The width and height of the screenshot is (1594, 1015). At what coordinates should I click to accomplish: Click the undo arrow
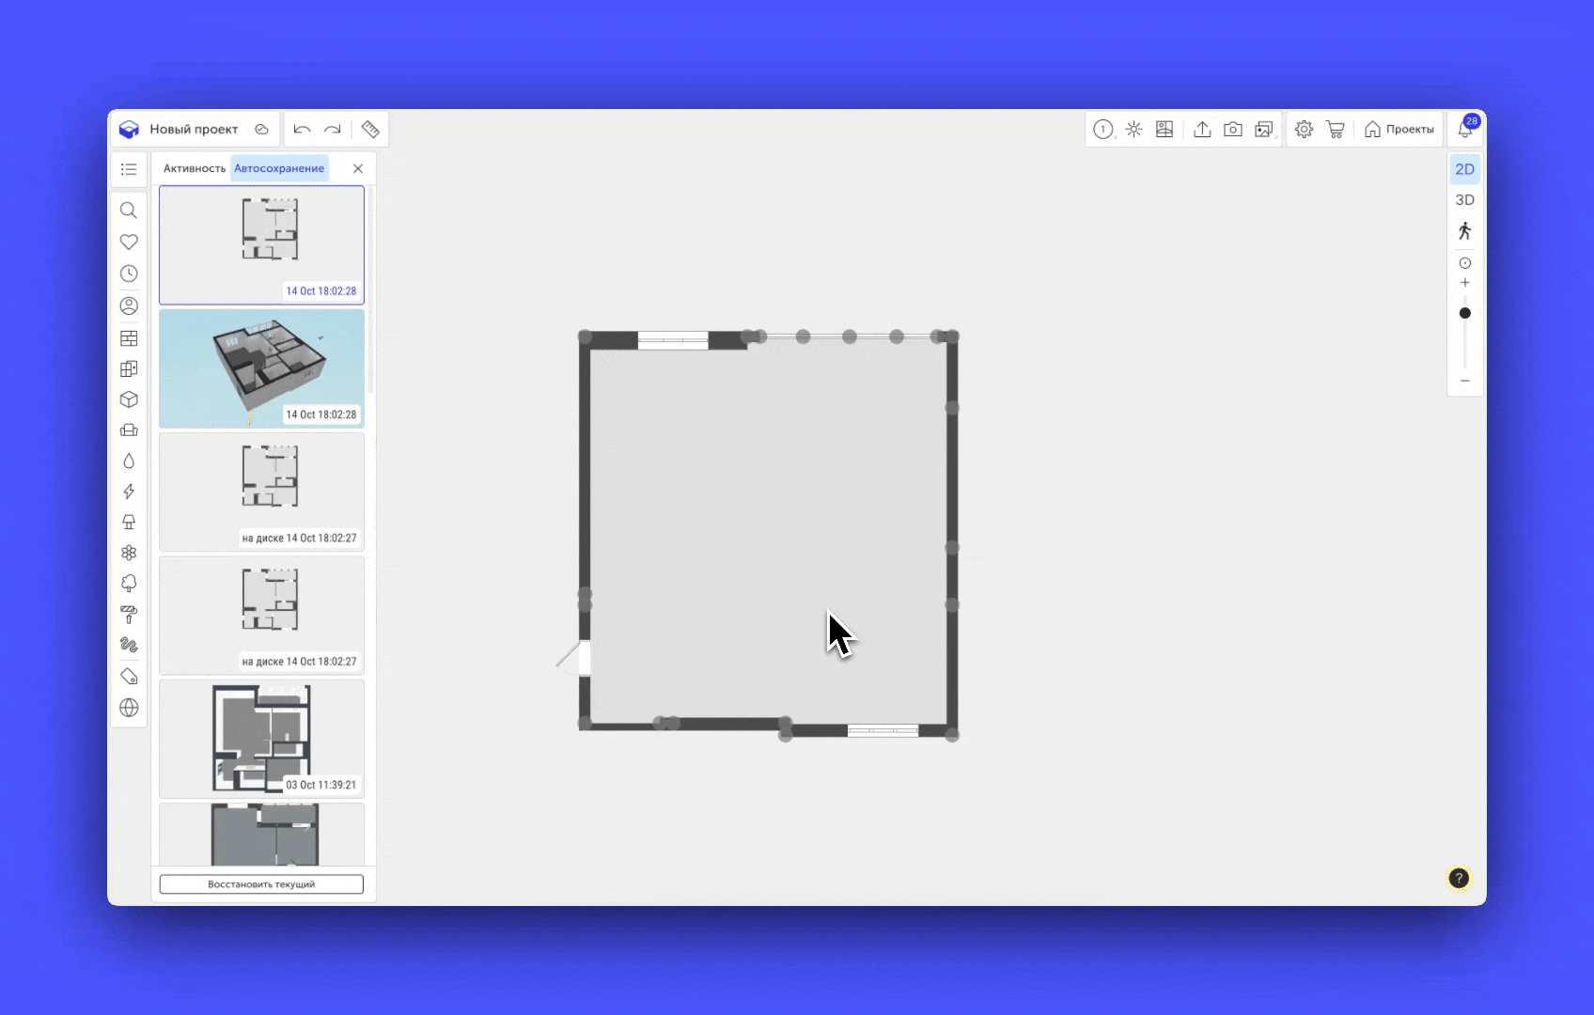pyautogui.click(x=302, y=130)
